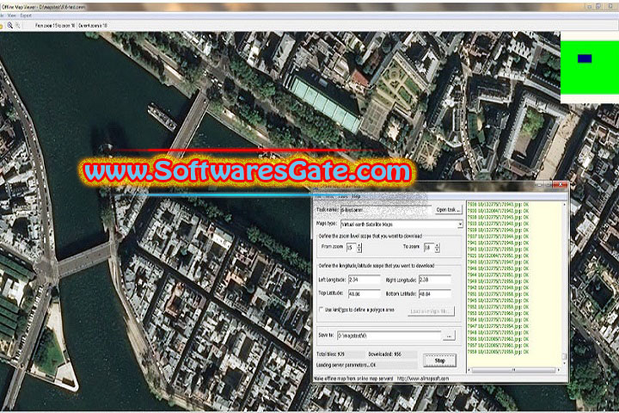
Task: Close the downloader dialog window
Action: 560,185
